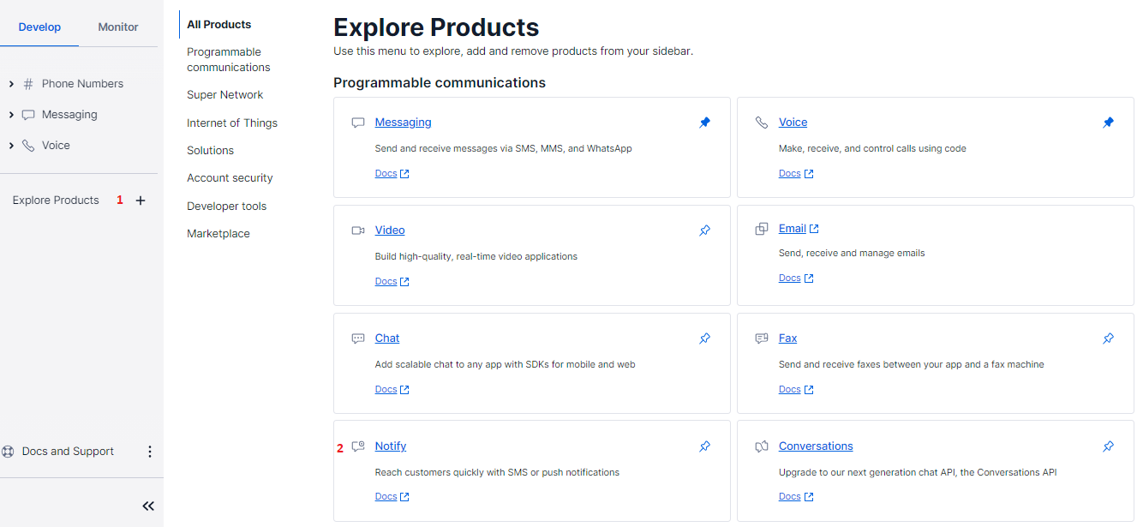This screenshot has height=527, width=1143.
Task: Open Solutions category
Action: 211,151
